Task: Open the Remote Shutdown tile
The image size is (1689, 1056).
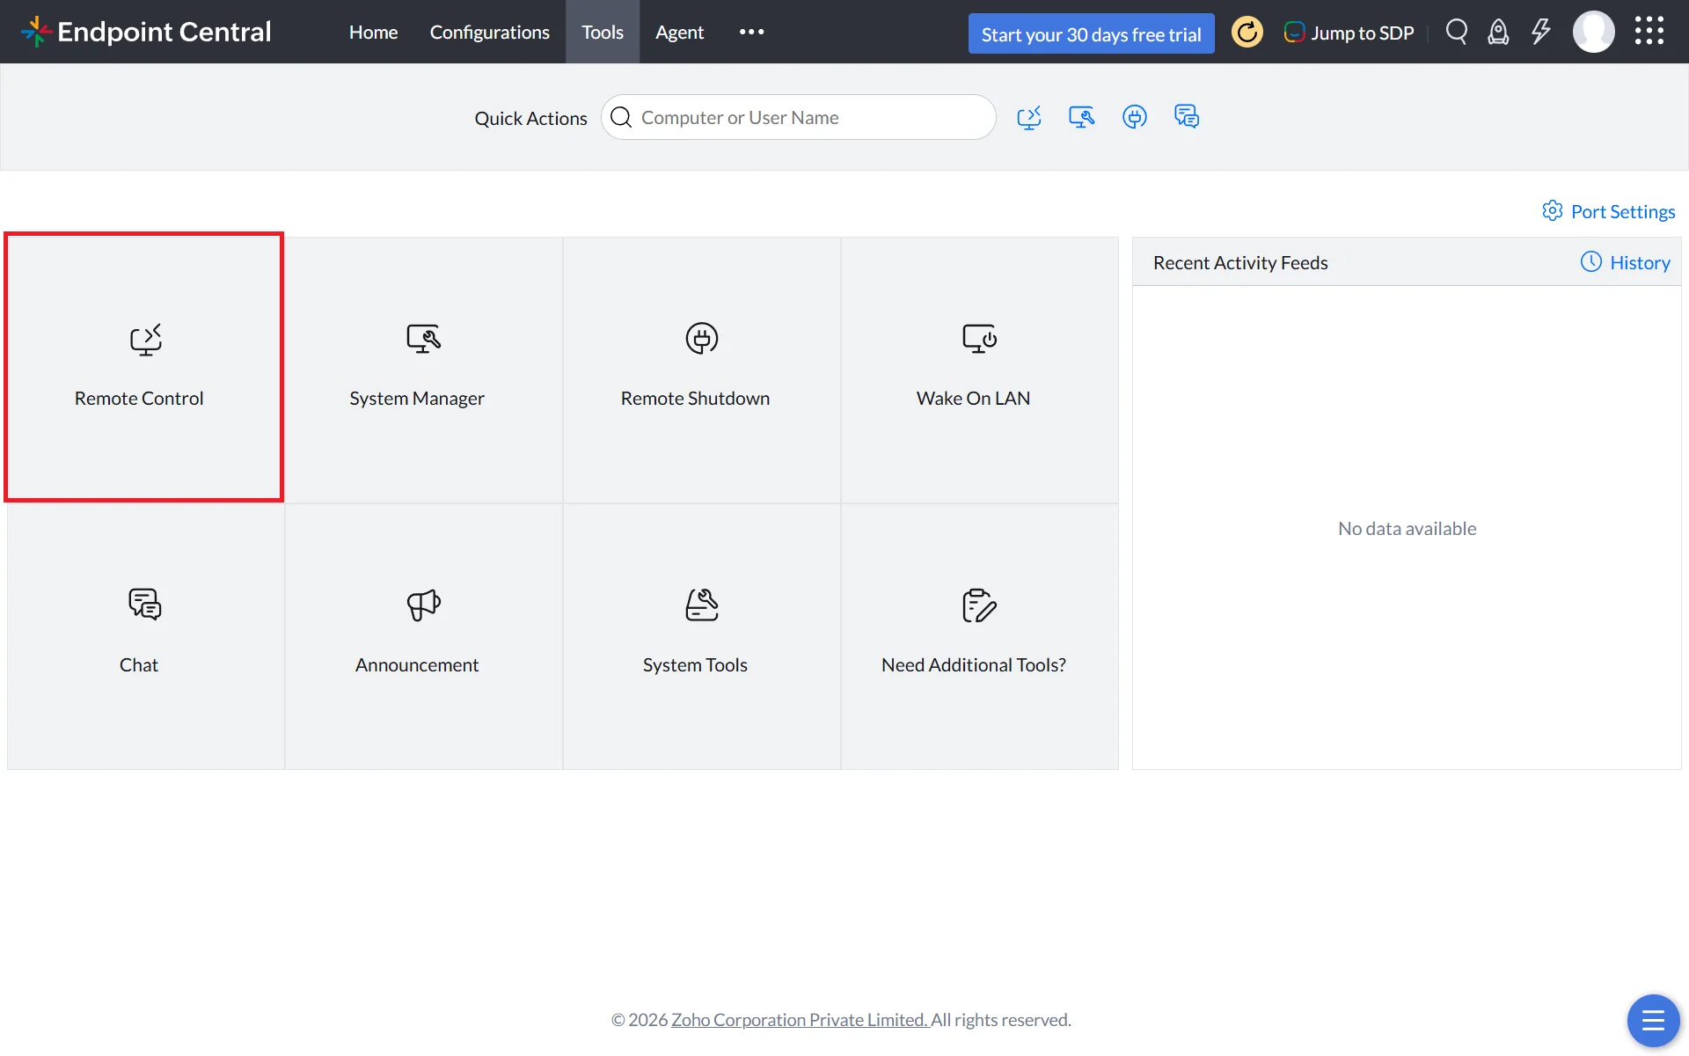Action: pyautogui.click(x=702, y=370)
